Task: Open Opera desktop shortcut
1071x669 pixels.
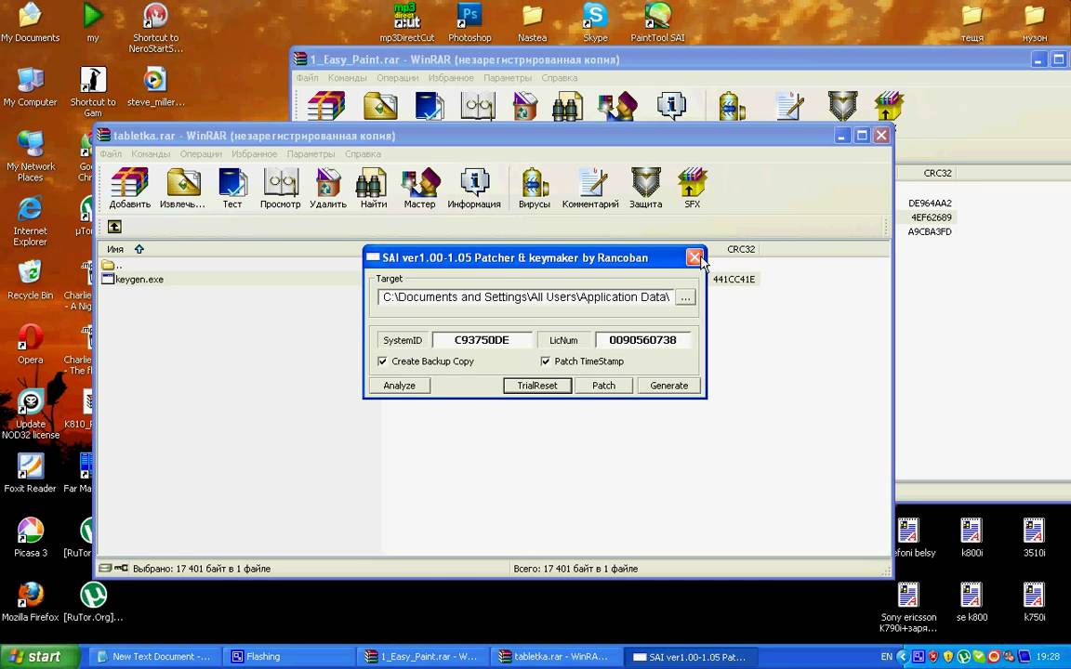Action: (x=30, y=344)
